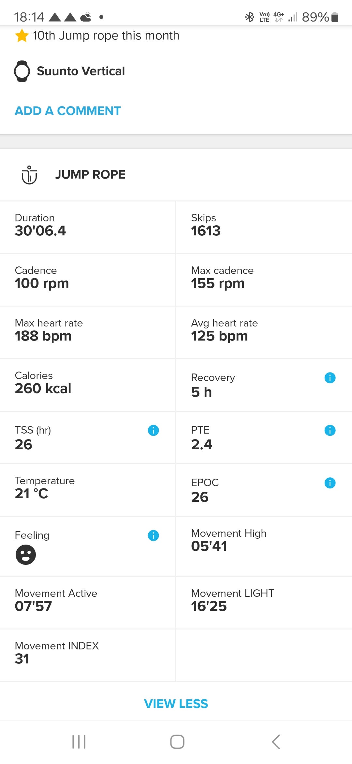This screenshot has width=352, height=764.
Task: Tap the Recovery info icon
Action: pyautogui.click(x=330, y=378)
